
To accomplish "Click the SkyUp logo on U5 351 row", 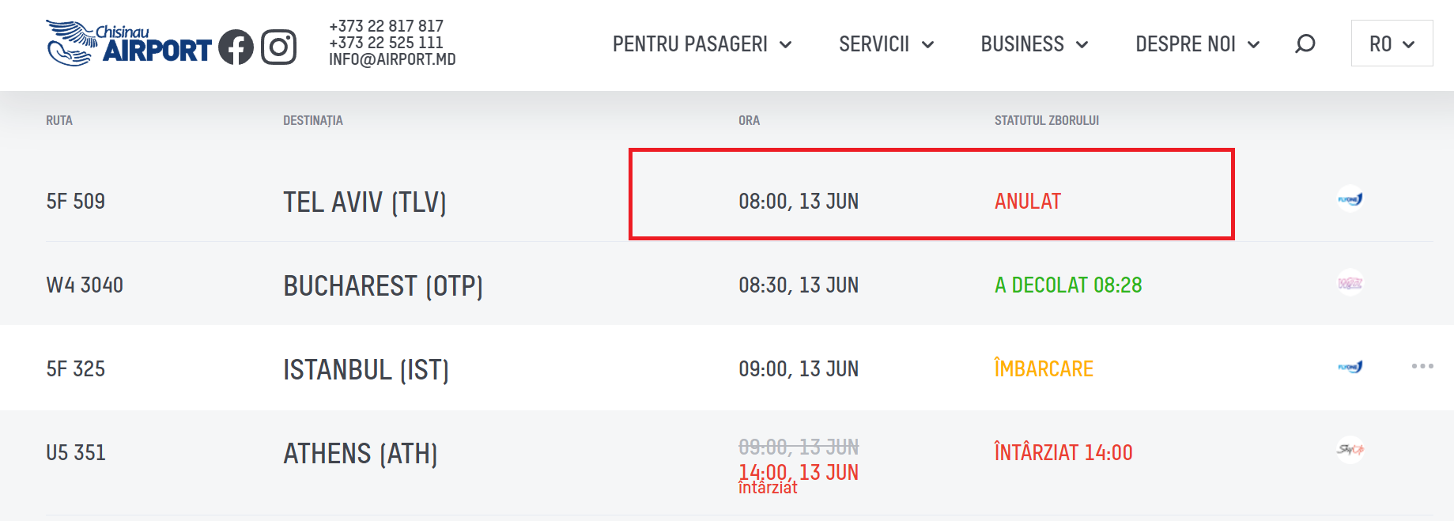I will 1350,450.
